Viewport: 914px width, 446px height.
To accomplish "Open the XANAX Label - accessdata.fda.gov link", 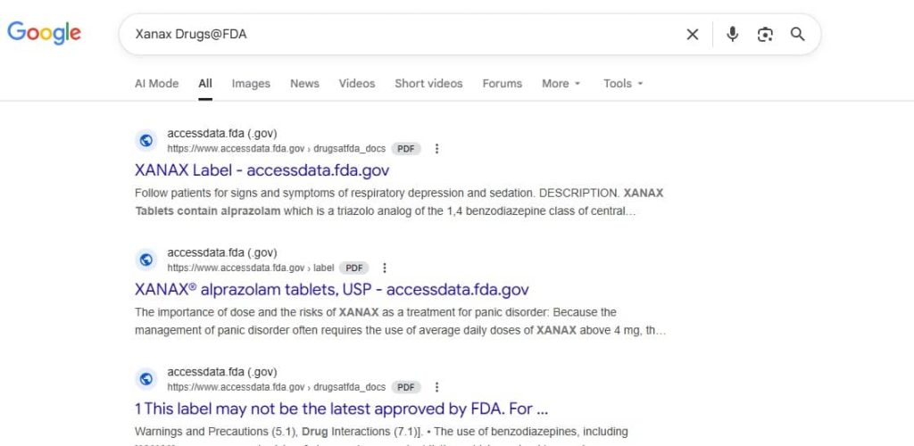I will [262, 170].
